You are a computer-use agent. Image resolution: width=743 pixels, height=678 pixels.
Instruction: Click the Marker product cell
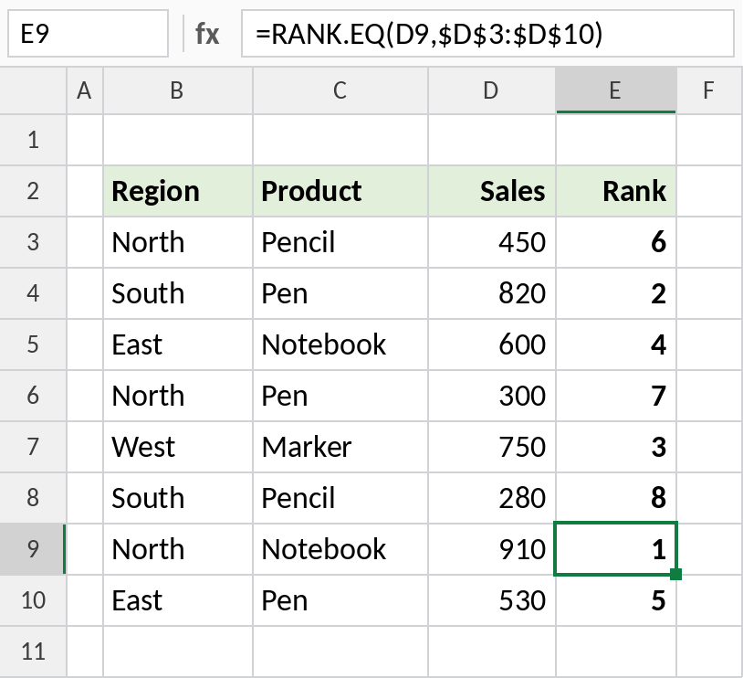coord(340,447)
